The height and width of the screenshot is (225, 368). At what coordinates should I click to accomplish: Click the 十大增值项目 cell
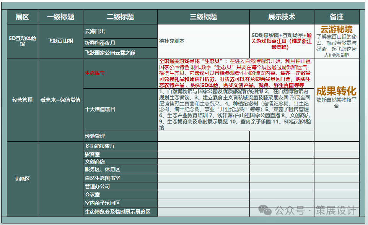(100, 109)
